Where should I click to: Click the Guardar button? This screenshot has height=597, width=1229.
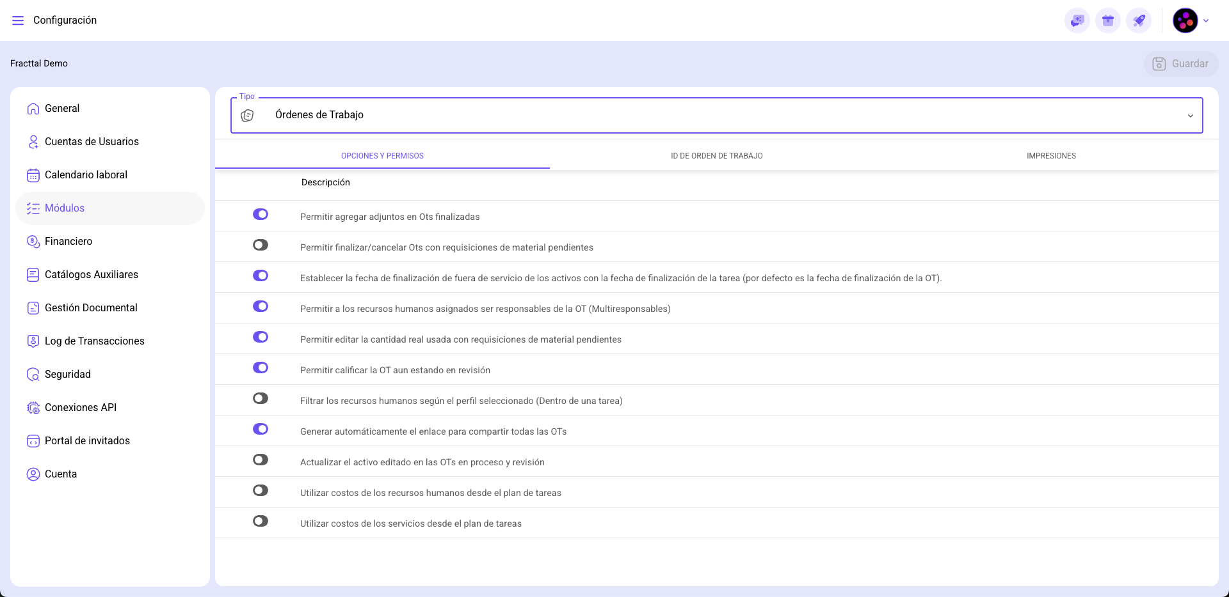point(1180,64)
